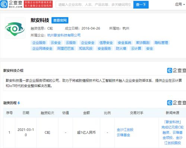Select the 云安全 tag

[56, 43]
